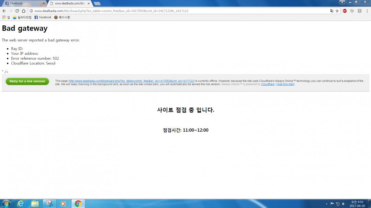Open the Chrome three-dot menu

click(367, 11)
